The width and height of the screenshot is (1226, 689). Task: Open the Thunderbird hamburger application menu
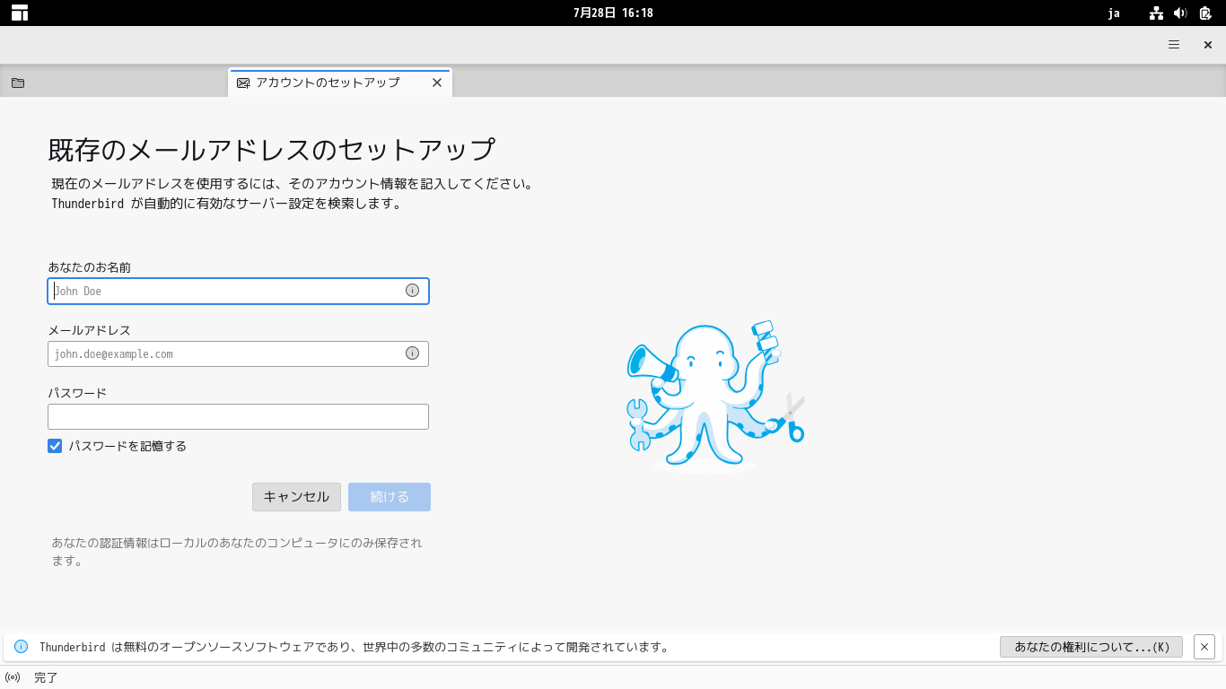coord(1174,45)
